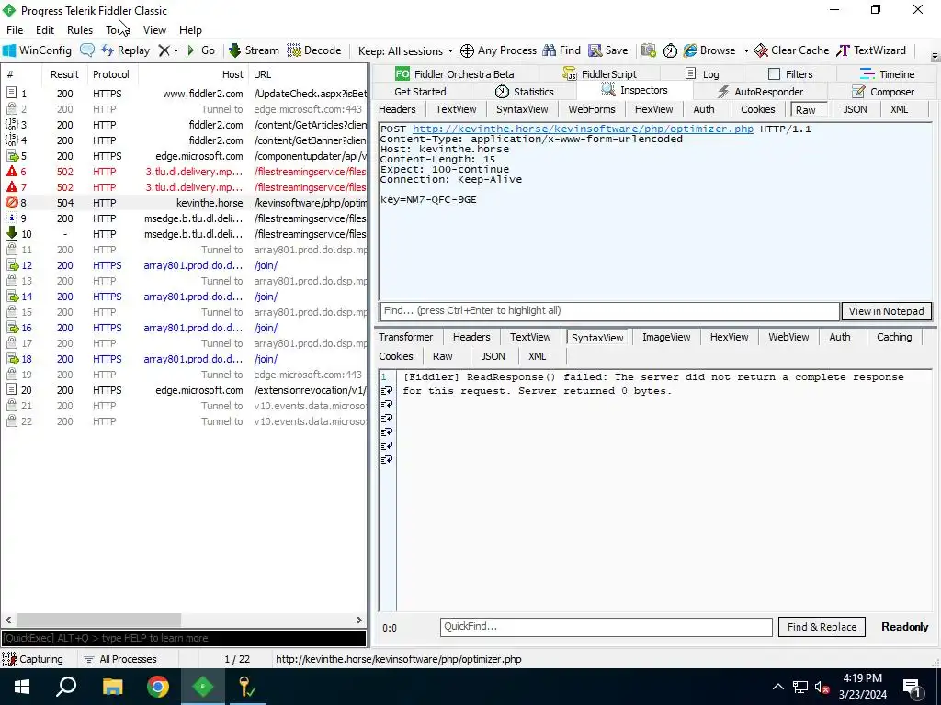Select the request JSON inspector tab
The height and width of the screenshot is (705, 941).
[855, 109]
